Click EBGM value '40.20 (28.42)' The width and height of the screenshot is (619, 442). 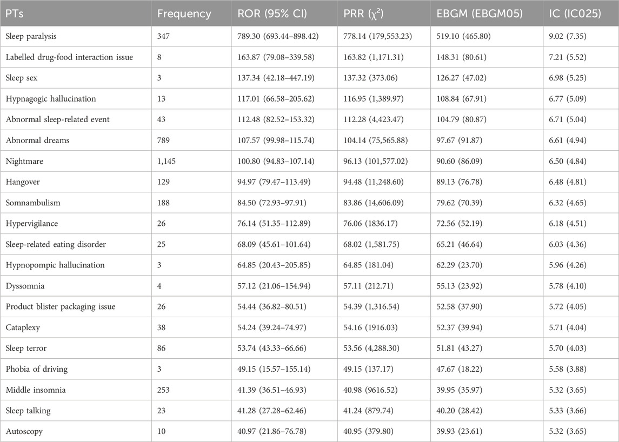[459, 411]
